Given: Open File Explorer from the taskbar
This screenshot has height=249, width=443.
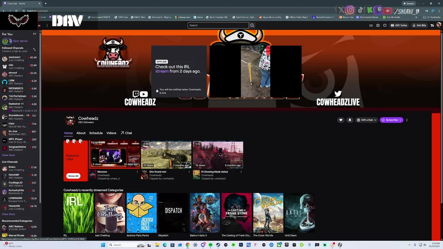Looking at the screenshot, I should [157, 245].
